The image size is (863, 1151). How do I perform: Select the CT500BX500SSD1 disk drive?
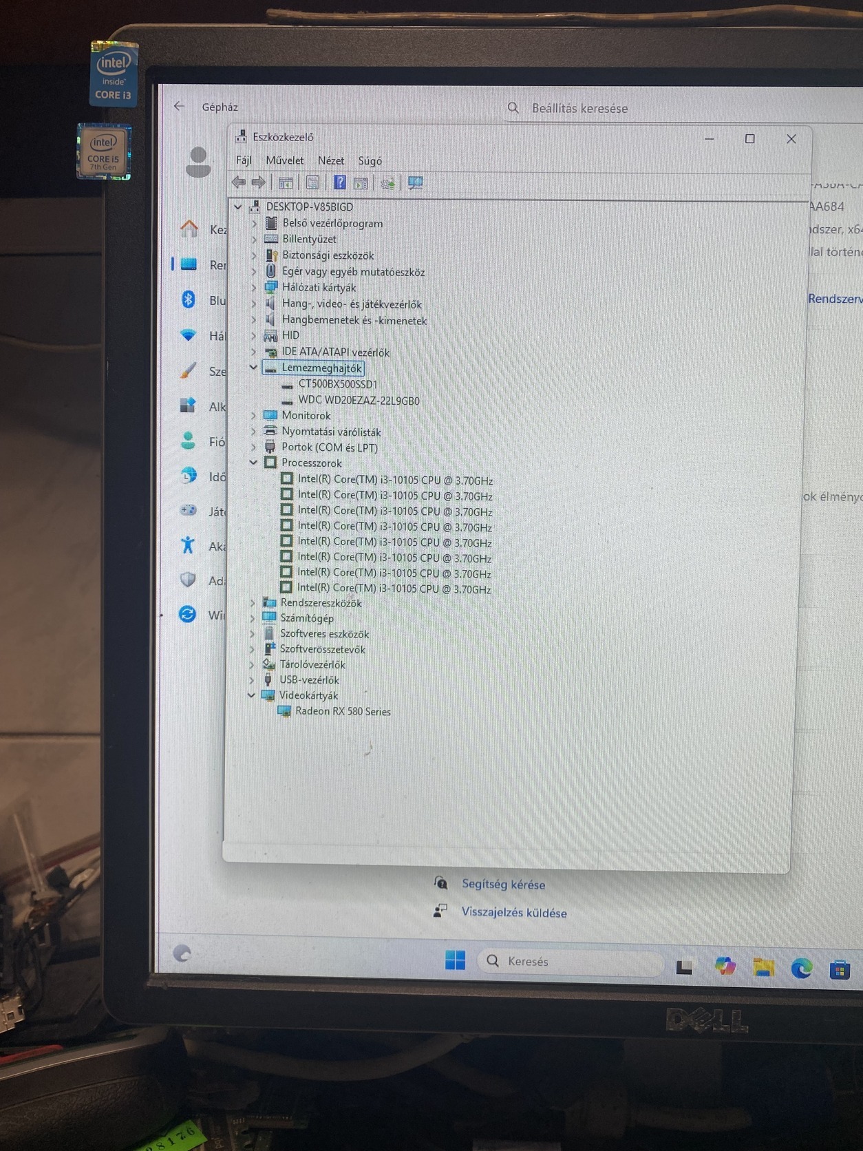tap(338, 384)
